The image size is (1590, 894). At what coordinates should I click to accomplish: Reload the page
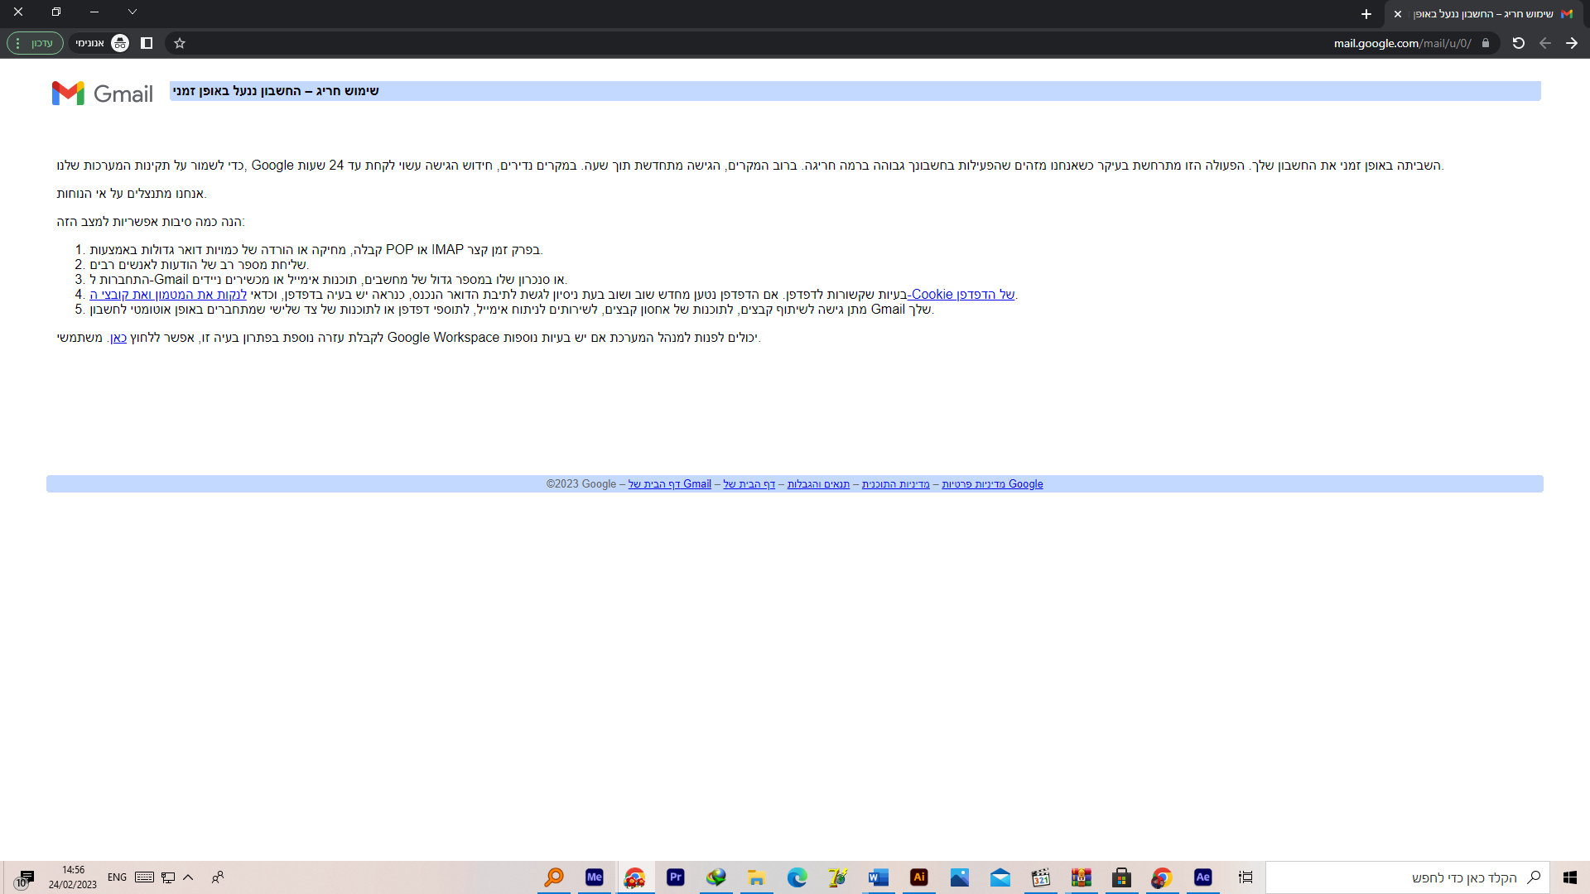coord(1518,43)
